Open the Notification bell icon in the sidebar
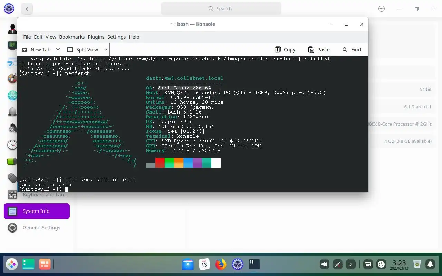Screen dimensions: 442x276 (x=12, y=112)
